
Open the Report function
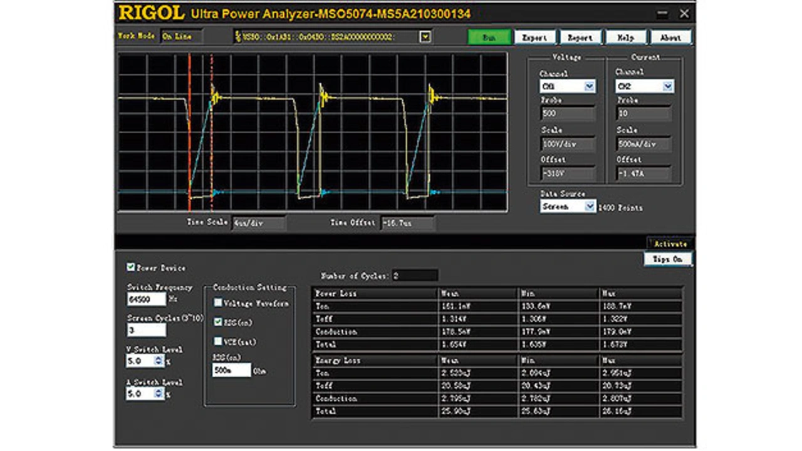tap(580, 38)
